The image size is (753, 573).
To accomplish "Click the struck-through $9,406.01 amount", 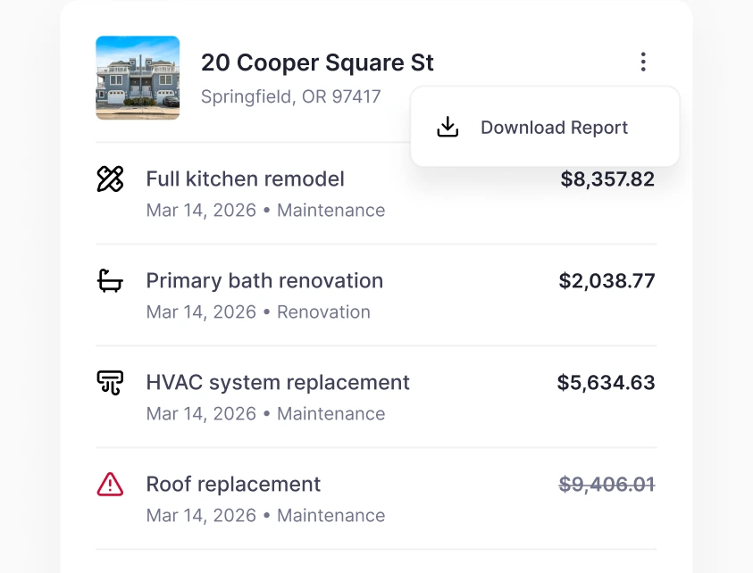I will coord(607,485).
